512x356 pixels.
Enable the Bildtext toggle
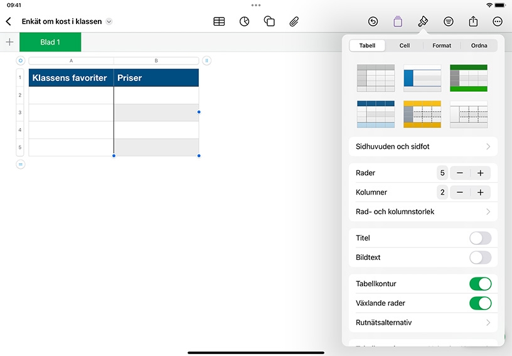(481, 257)
